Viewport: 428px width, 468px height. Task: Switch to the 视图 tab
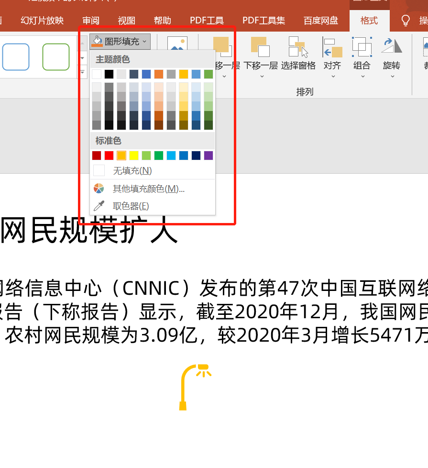pos(126,21)
